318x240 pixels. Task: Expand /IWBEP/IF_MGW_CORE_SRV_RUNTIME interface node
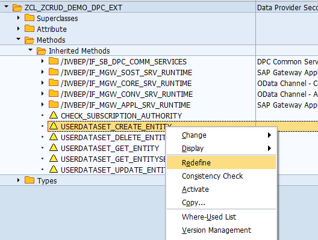[42, 83]
